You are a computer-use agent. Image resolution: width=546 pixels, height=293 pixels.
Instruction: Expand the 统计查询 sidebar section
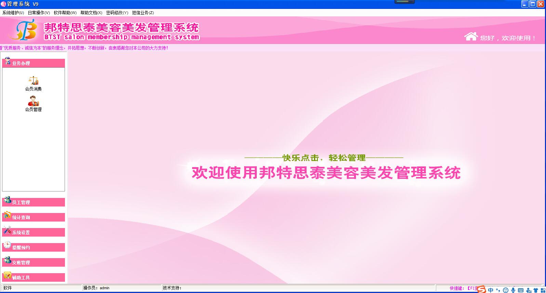(34, 217)
